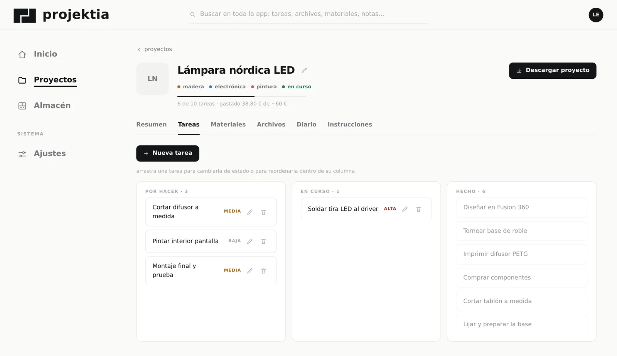The height and width of the screenshot is (356, 617).
Task: Go back via proyectos breadcrumb
Action: [155, 49]
